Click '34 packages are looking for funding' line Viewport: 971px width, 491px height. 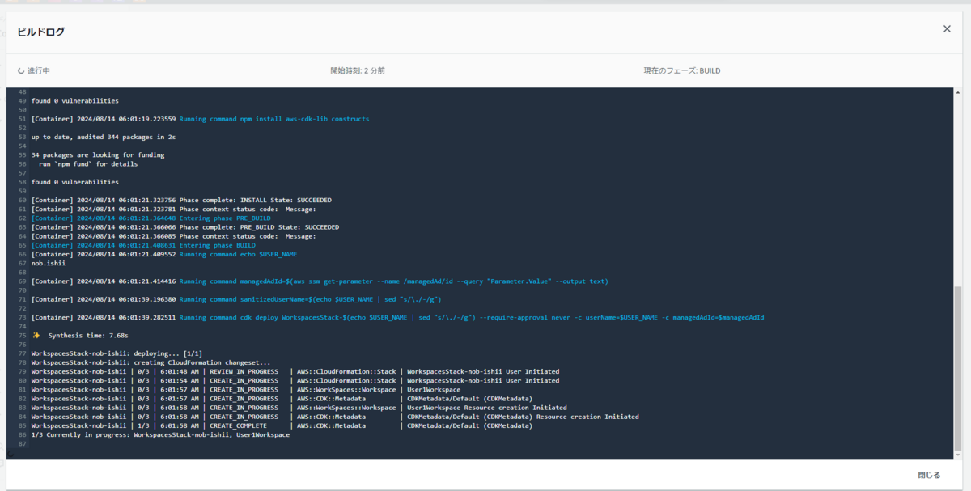[98, 154]
